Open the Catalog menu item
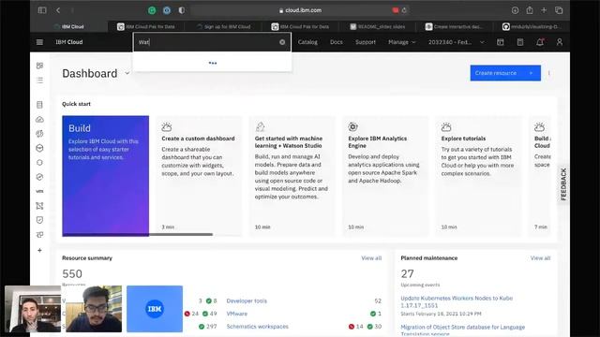Viewport: 600px width, 337px height. 307,42
